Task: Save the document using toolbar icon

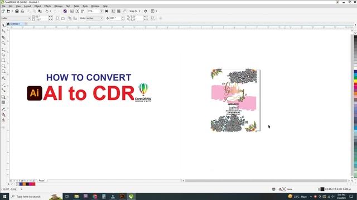Action: (17, 11)
